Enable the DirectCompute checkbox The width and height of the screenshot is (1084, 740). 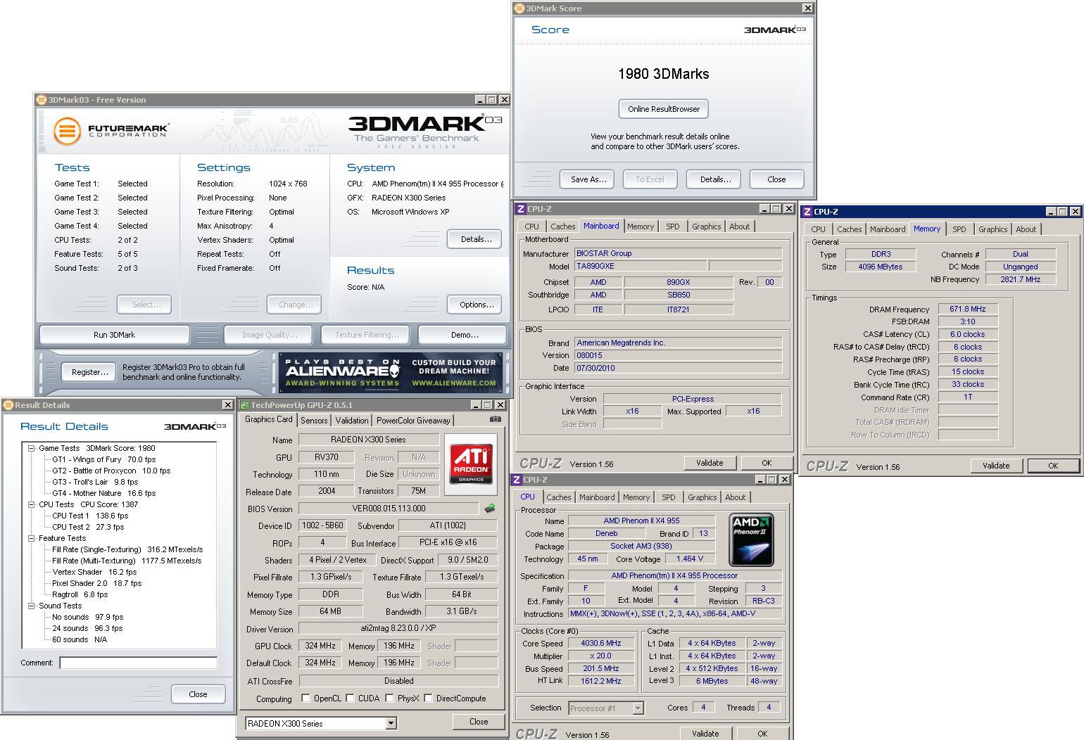428,698
